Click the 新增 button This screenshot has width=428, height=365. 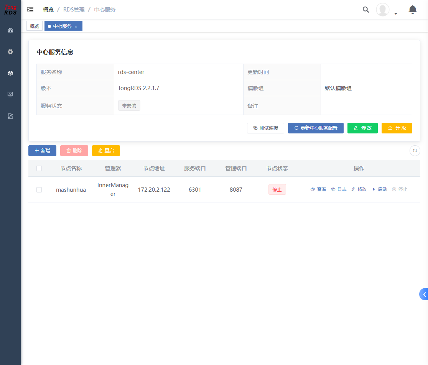42,151
